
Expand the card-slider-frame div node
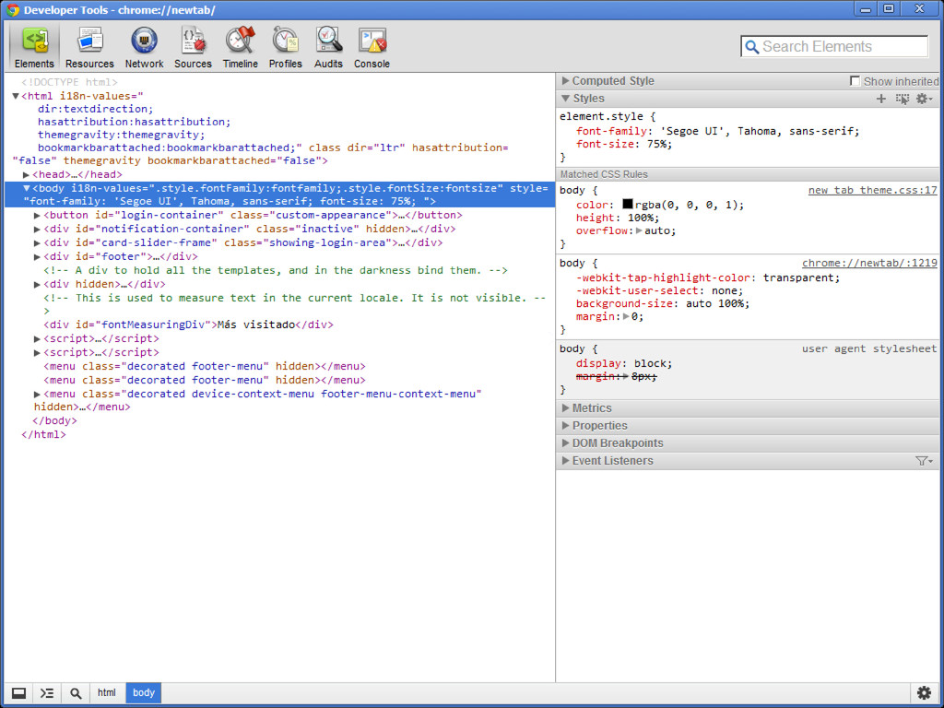coord(37,242)
